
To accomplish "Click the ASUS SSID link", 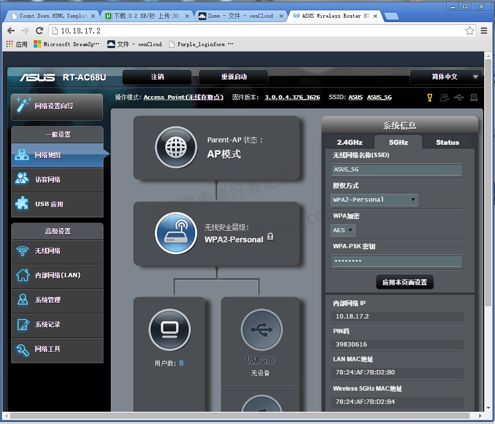I will [355, 97].
